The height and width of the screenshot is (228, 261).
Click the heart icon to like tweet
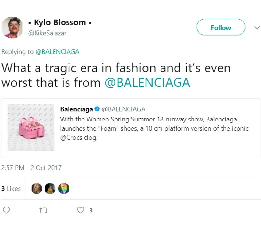(80, 210)
